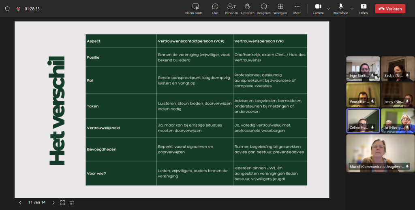The width and height of the screenshot is (415, 210).
Task: Open slide grid view icon
Action: coord(62,202)
